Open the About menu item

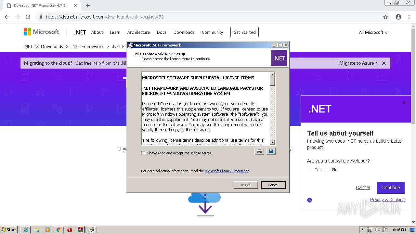tap(97, 32)
